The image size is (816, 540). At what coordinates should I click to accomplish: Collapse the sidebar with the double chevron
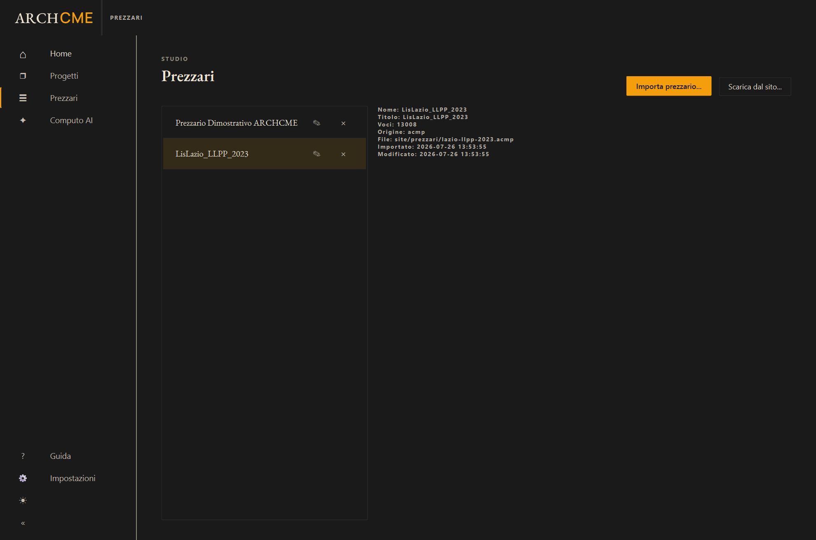click(23, 523)
